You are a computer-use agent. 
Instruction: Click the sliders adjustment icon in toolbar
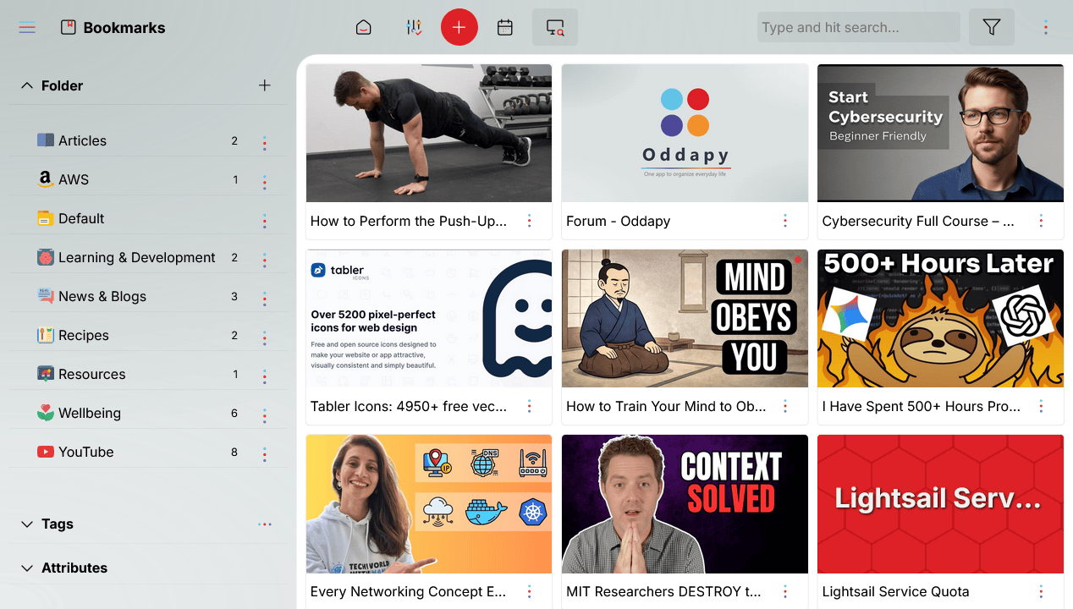coord(414,26)
